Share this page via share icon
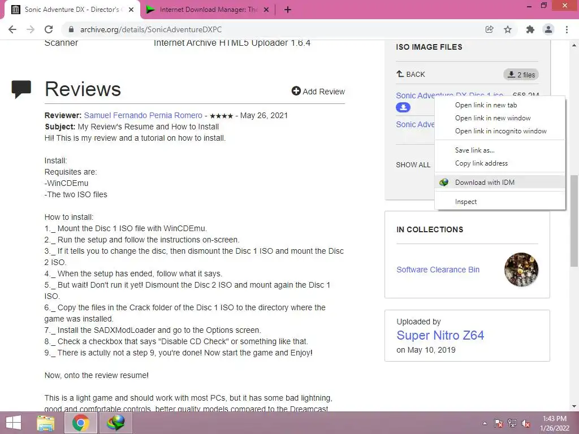The image size is (579, 434). (x=490, y=29)
